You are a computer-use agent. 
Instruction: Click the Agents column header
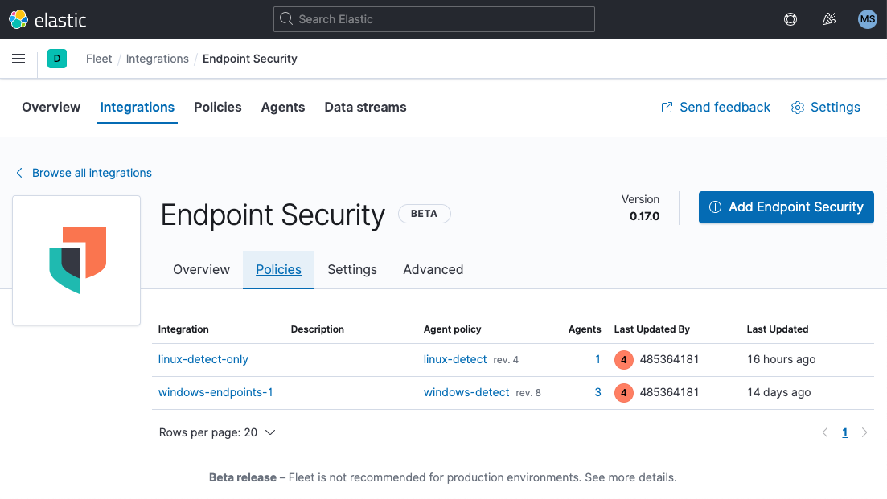[585, 329]
